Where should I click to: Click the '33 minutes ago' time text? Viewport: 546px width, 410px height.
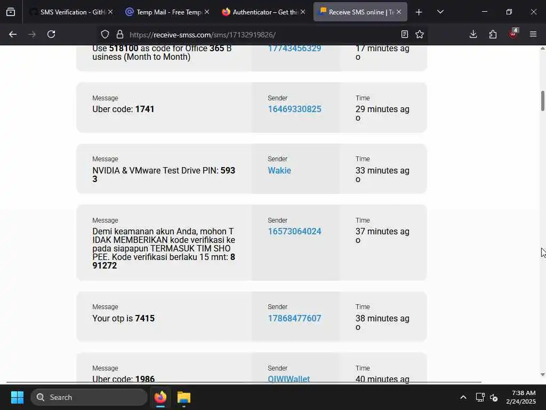[x=382, y=175]
